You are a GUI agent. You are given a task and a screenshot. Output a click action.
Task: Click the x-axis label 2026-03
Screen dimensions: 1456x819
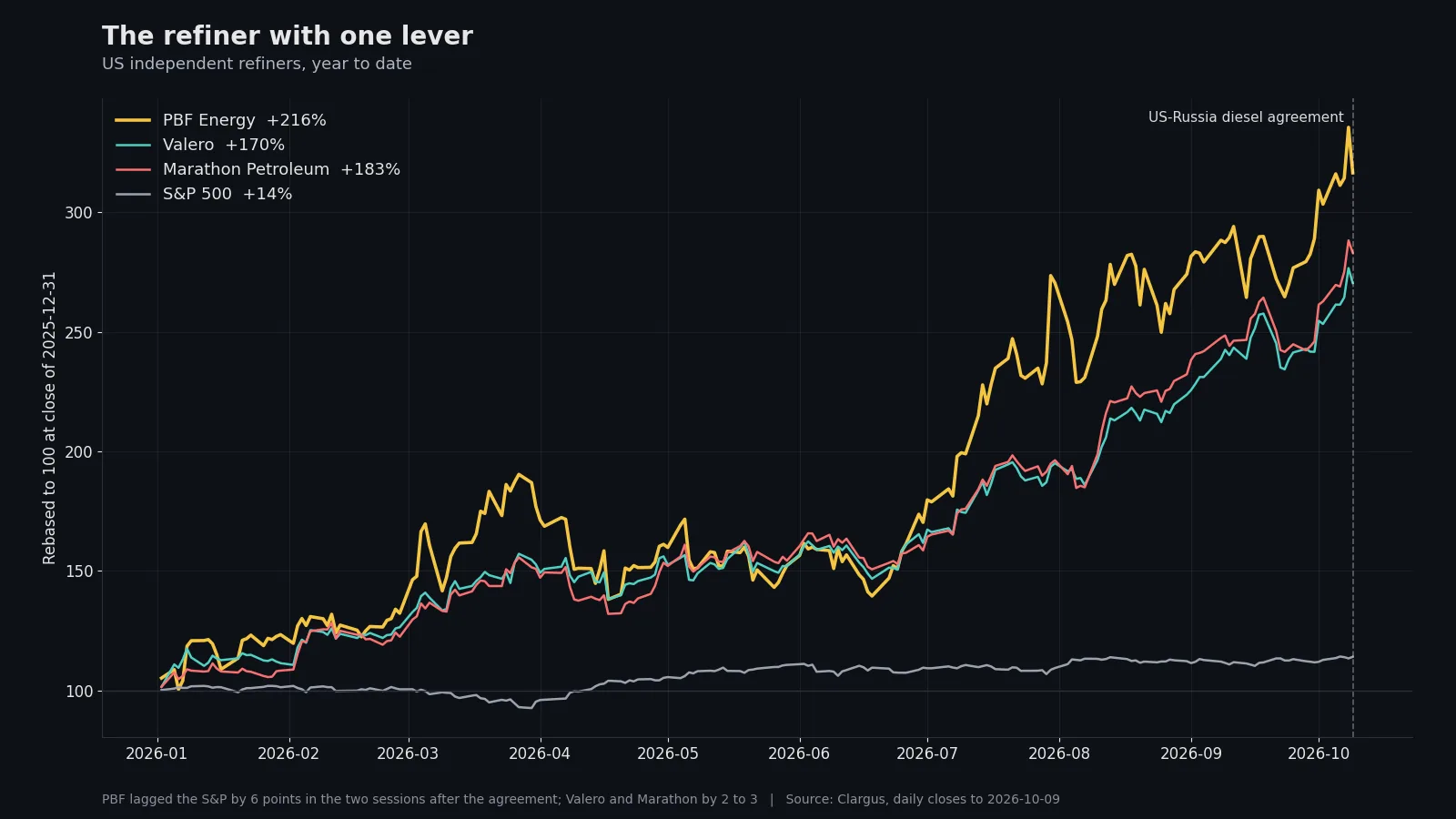408,753
